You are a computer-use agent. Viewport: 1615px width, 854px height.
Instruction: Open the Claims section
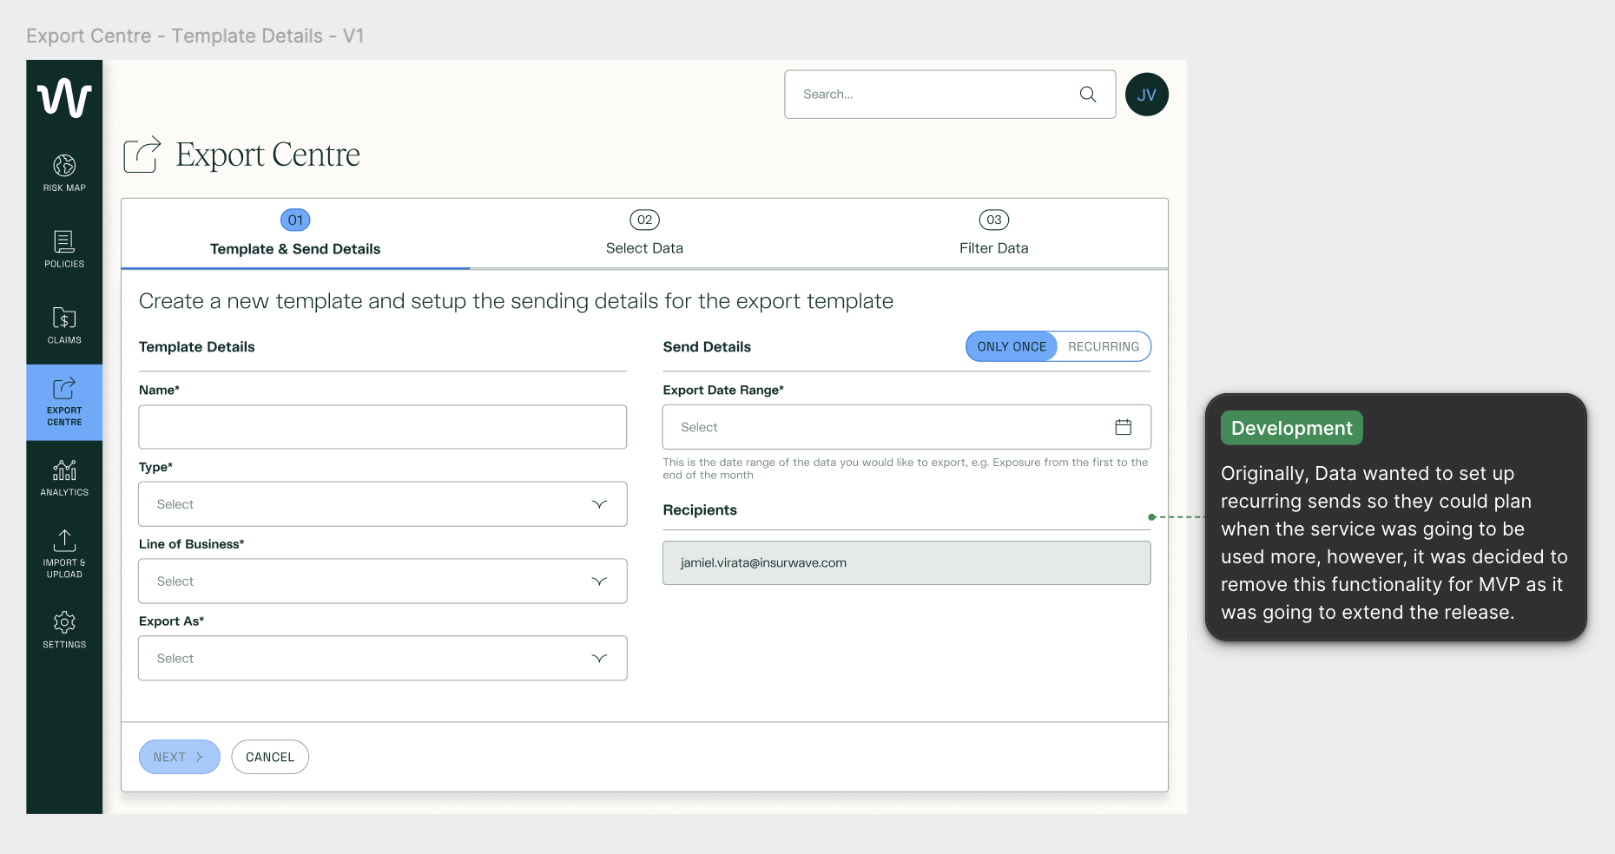pos(64,325)
